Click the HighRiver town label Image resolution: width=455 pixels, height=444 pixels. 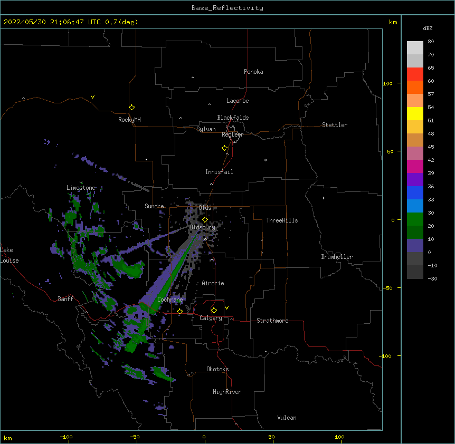coord(227,392)
